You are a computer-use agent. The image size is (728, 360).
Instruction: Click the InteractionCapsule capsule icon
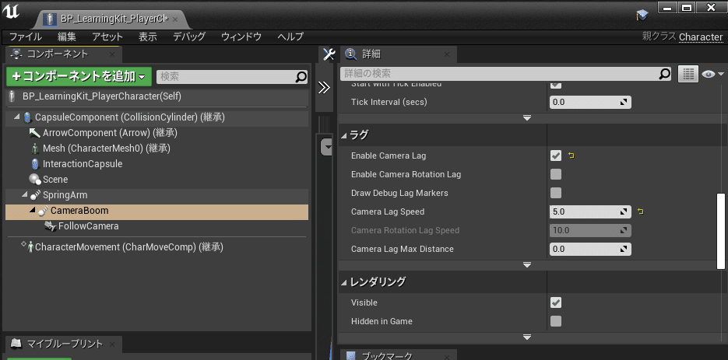click(x=35, y=164)
